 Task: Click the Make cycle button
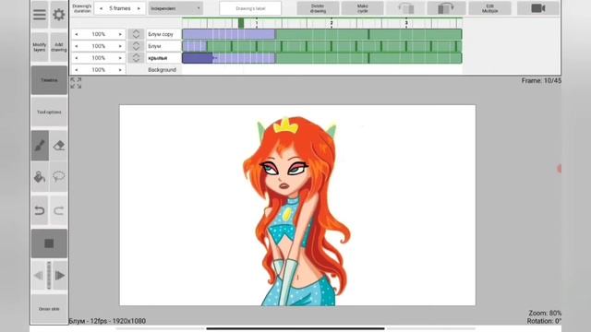coord(362,8)
